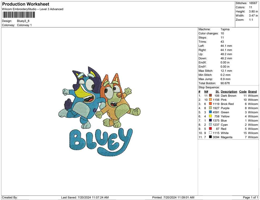Click the swatch beside Blue 1375

[210, 120]
